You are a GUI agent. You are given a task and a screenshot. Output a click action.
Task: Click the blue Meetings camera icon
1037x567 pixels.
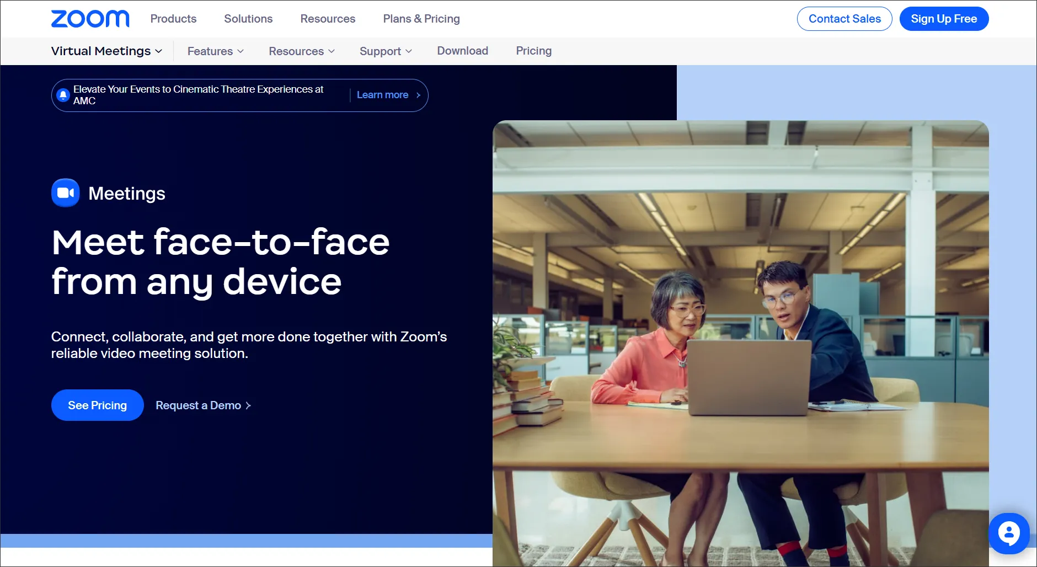pos(66,193)
